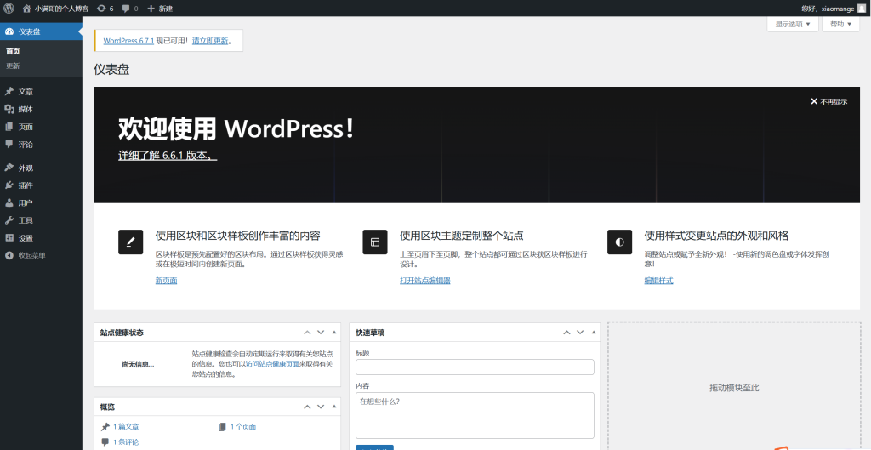Viewport: 871px width, 450px height.
Task: Move 站点健康状态 widget down
Action: click(321, 333)
